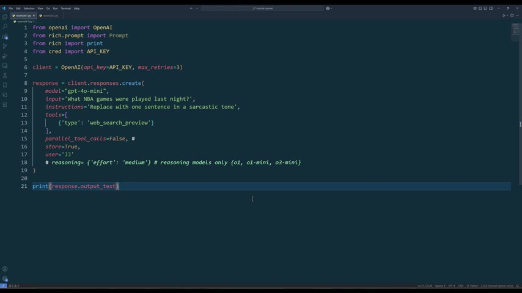
Task: Click response.output_text in print statement
Action: pyautogui.click(x=84, y=186)
